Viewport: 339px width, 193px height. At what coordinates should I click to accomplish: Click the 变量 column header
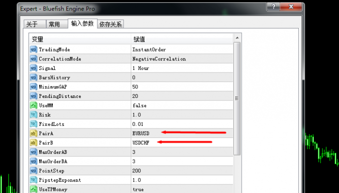tap(80, 39)
